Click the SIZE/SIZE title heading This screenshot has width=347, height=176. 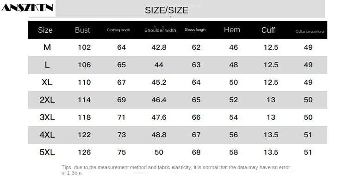click(167, 10)
